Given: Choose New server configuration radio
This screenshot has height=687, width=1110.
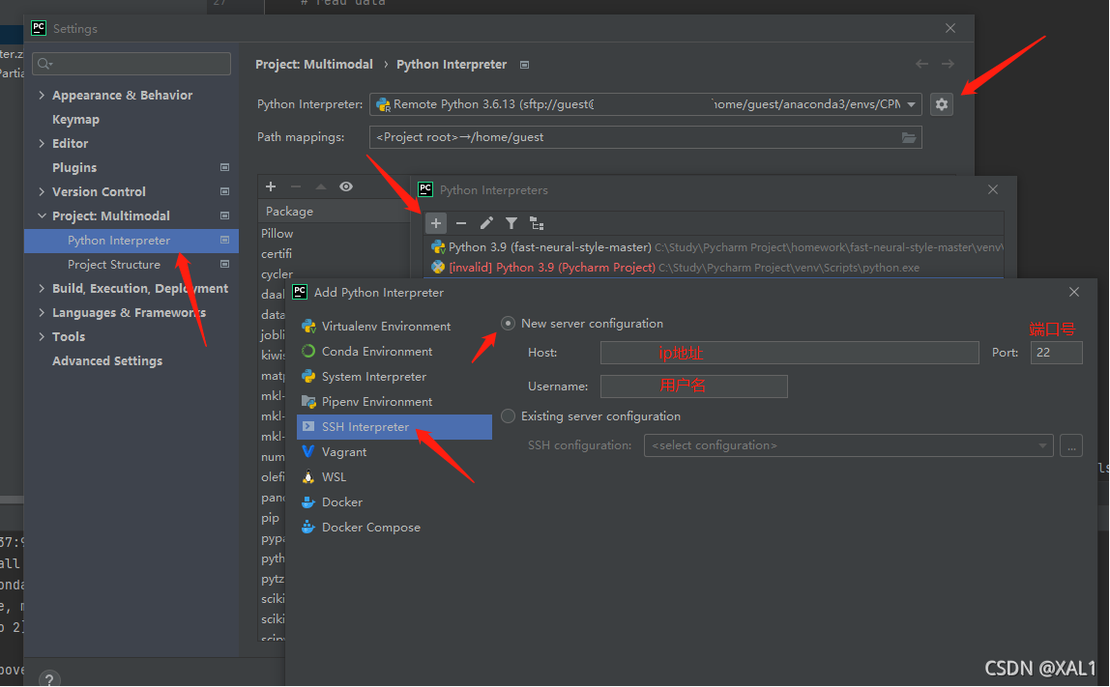Looking at the screenshot, I should click(x=508, y=324).
